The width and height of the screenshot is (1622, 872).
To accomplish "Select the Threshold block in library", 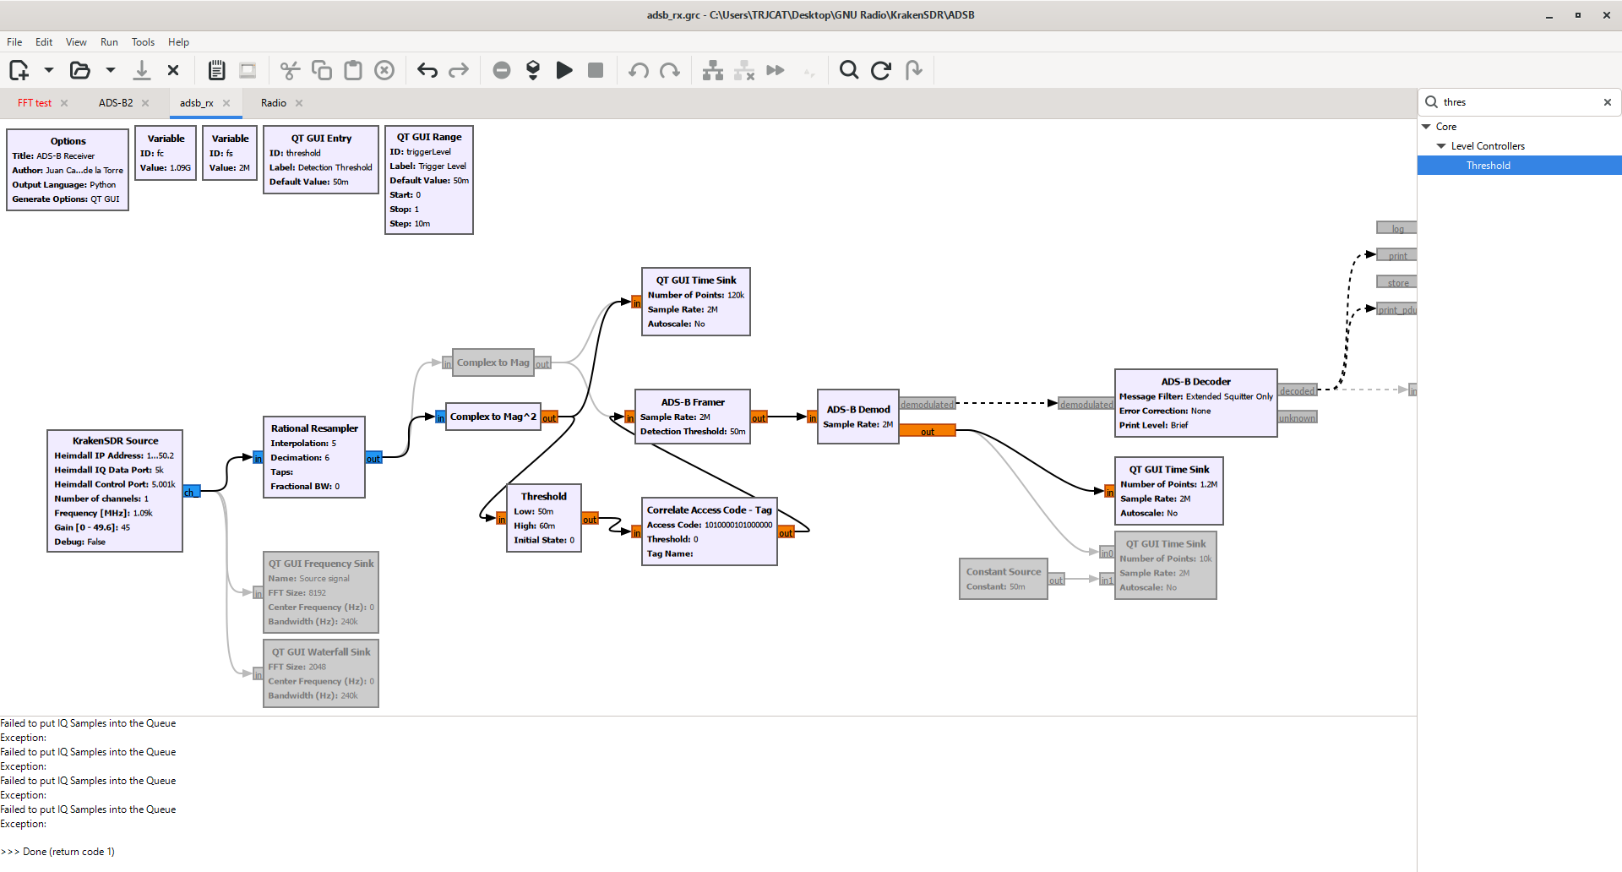I will point(1488,166).
